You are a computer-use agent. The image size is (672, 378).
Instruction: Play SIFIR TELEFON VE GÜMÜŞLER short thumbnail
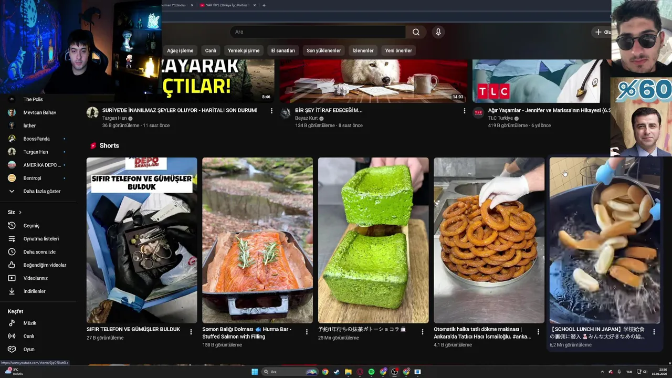[x=142, y=240]
